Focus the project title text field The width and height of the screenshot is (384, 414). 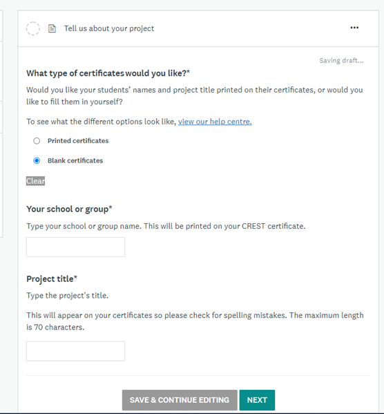pos(75,351)
